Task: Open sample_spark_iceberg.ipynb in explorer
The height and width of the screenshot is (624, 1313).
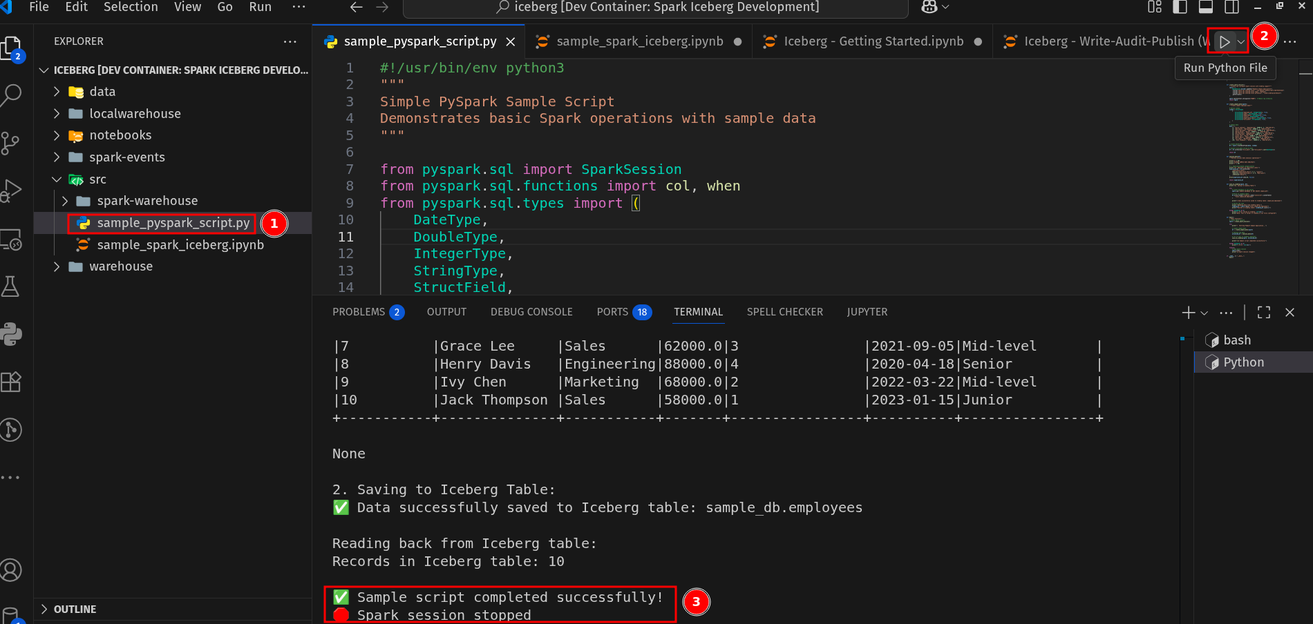Action: 180,245
